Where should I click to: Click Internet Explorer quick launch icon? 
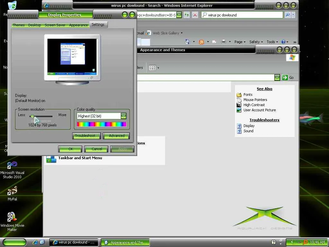35,242
